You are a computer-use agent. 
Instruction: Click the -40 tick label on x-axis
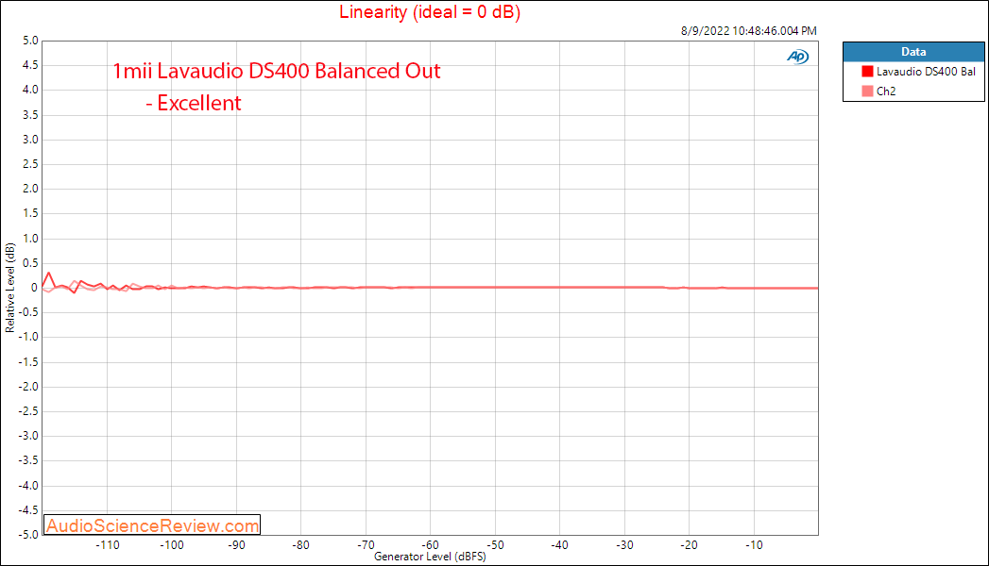point(559,545)
